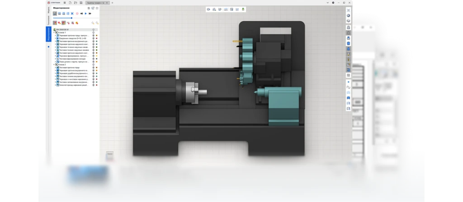Image resolution: width=463 pixels, height=202 pixels.
Task: Click the fast-forward simulation button
Action: pos(90,14)
